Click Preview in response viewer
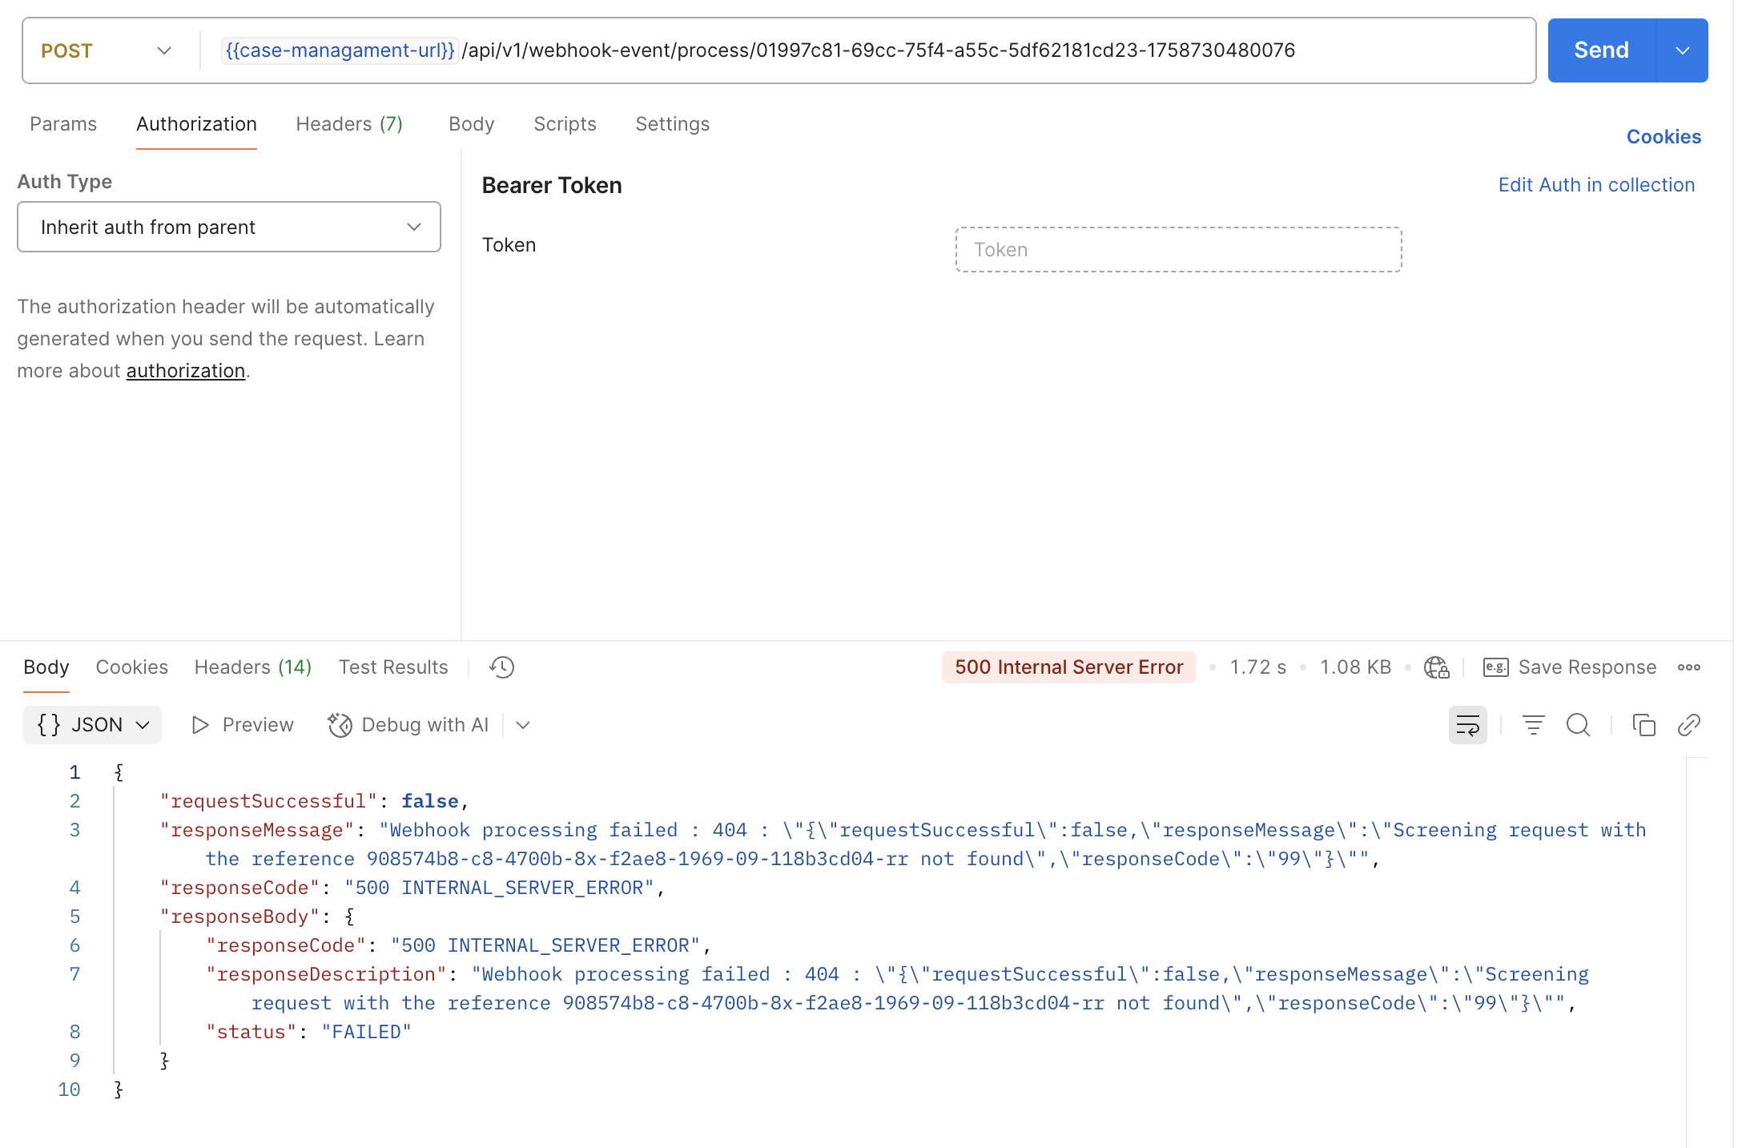1738x1148 pixels. pos(243,725)
